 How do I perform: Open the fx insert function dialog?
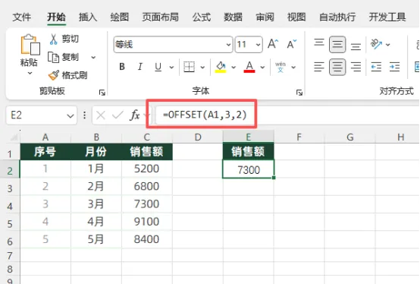(134, 115)
